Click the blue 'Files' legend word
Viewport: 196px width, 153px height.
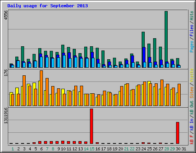pyautogui.click(x=191, y=31)
